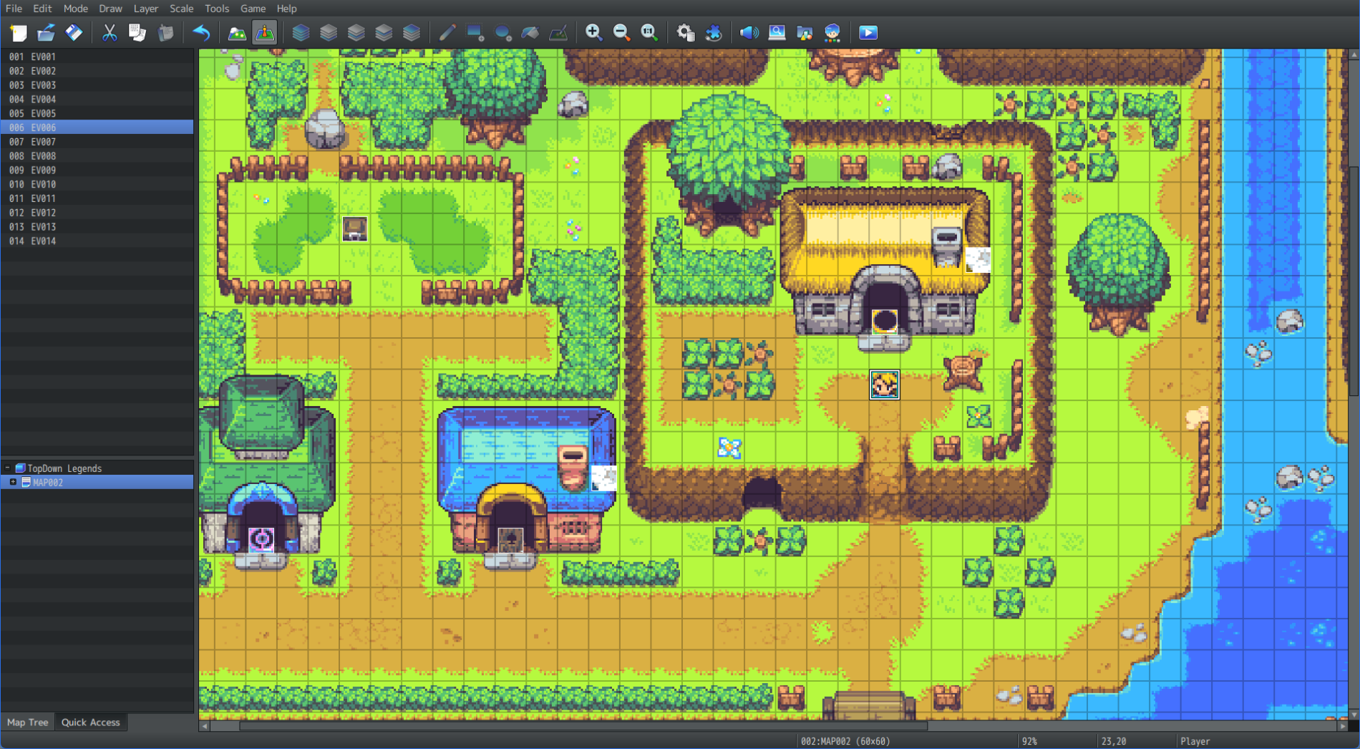The image size is (1360, 749).
Task: Choose the Pencil drawing tool
Action: pyautogui.click(x=447, y=32)
